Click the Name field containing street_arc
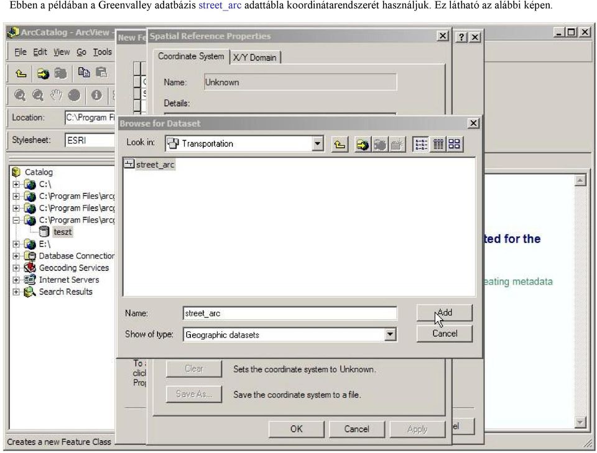597x453 pixels. click(x=290, y=313)
